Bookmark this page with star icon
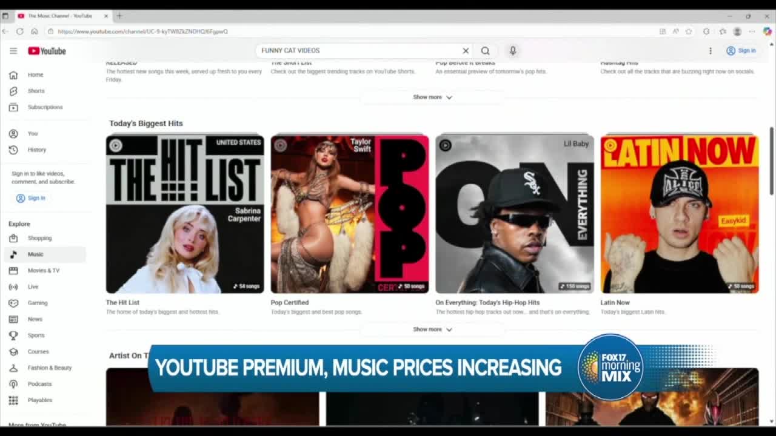This screenshot has height=436, width=776. 689,31
